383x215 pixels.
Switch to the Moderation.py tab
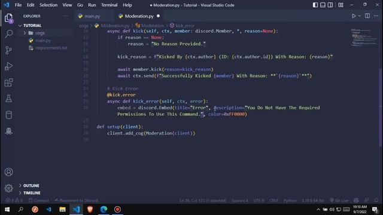pyautogui.click(x=139, y=16)
